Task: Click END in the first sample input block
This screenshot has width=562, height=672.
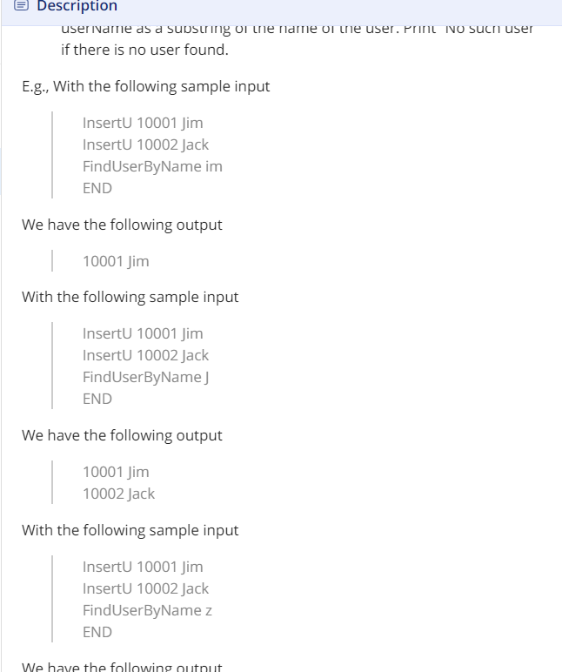Action: 97,188
